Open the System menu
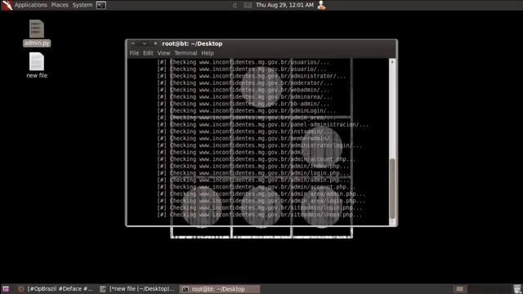 pyautogui.click(x=83, y=5)
